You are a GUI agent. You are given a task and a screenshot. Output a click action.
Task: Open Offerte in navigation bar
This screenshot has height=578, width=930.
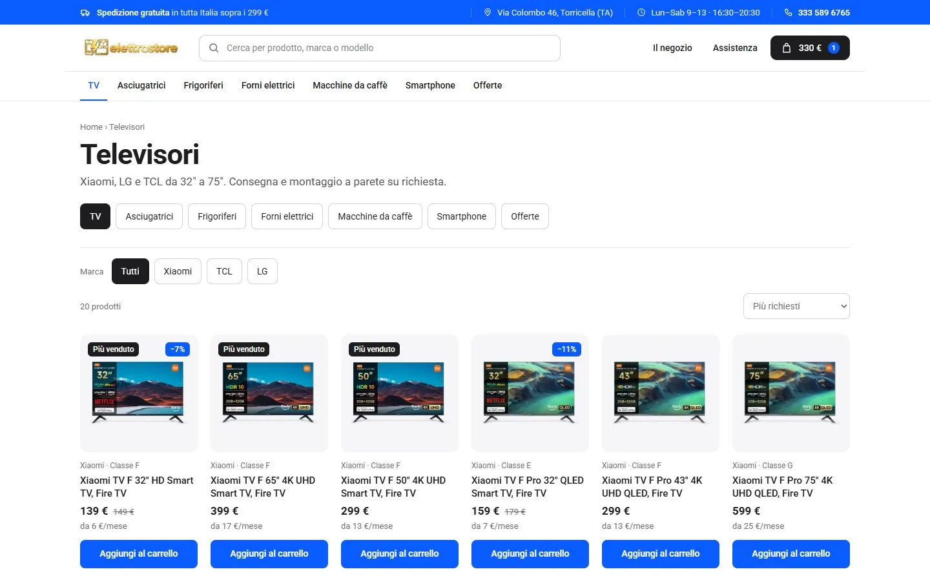(488, 85)
